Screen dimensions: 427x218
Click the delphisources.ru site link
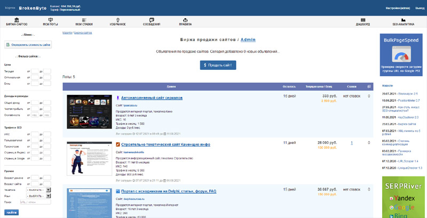point(135,199)
